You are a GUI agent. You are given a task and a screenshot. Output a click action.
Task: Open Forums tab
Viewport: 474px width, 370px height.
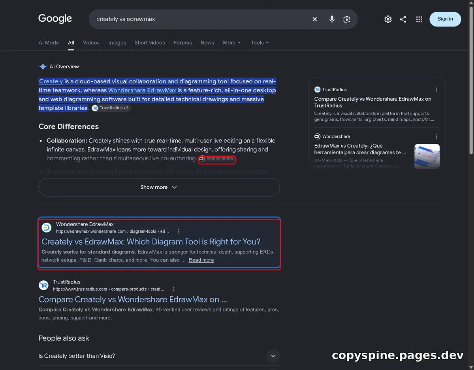point(183,43)
